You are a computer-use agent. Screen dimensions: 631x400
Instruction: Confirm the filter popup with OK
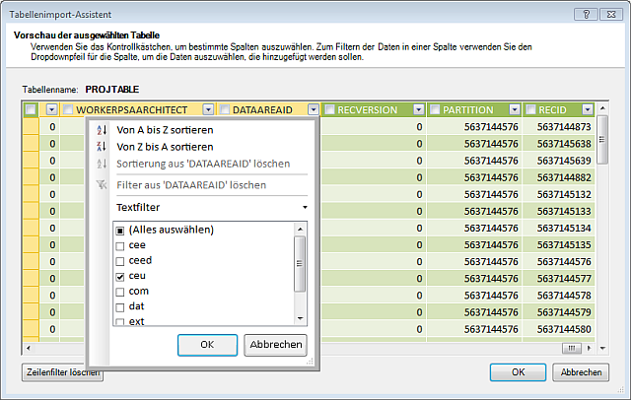coord(207,345)
